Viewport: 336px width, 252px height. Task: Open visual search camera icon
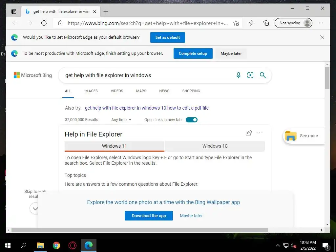pos(250,75)
